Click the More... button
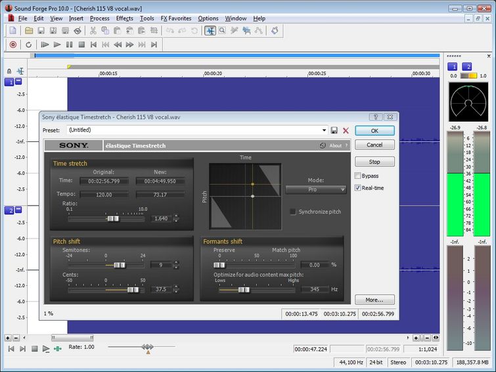Viewport: 496px width, 372px height. pyautogui.click(x=374, y=300)
